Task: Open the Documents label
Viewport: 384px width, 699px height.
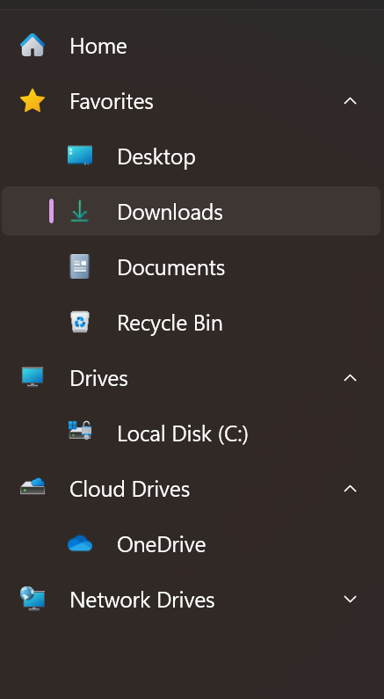Action: tap(171, 267)
